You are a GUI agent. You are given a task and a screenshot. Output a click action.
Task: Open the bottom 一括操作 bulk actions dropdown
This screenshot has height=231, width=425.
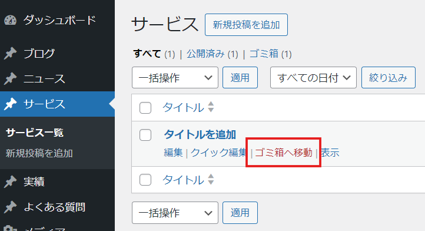(175, 213)
